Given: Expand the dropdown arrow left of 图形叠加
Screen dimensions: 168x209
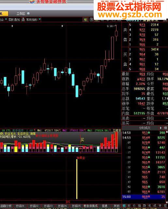Looking at the screenshot, I should pos(6,20).
